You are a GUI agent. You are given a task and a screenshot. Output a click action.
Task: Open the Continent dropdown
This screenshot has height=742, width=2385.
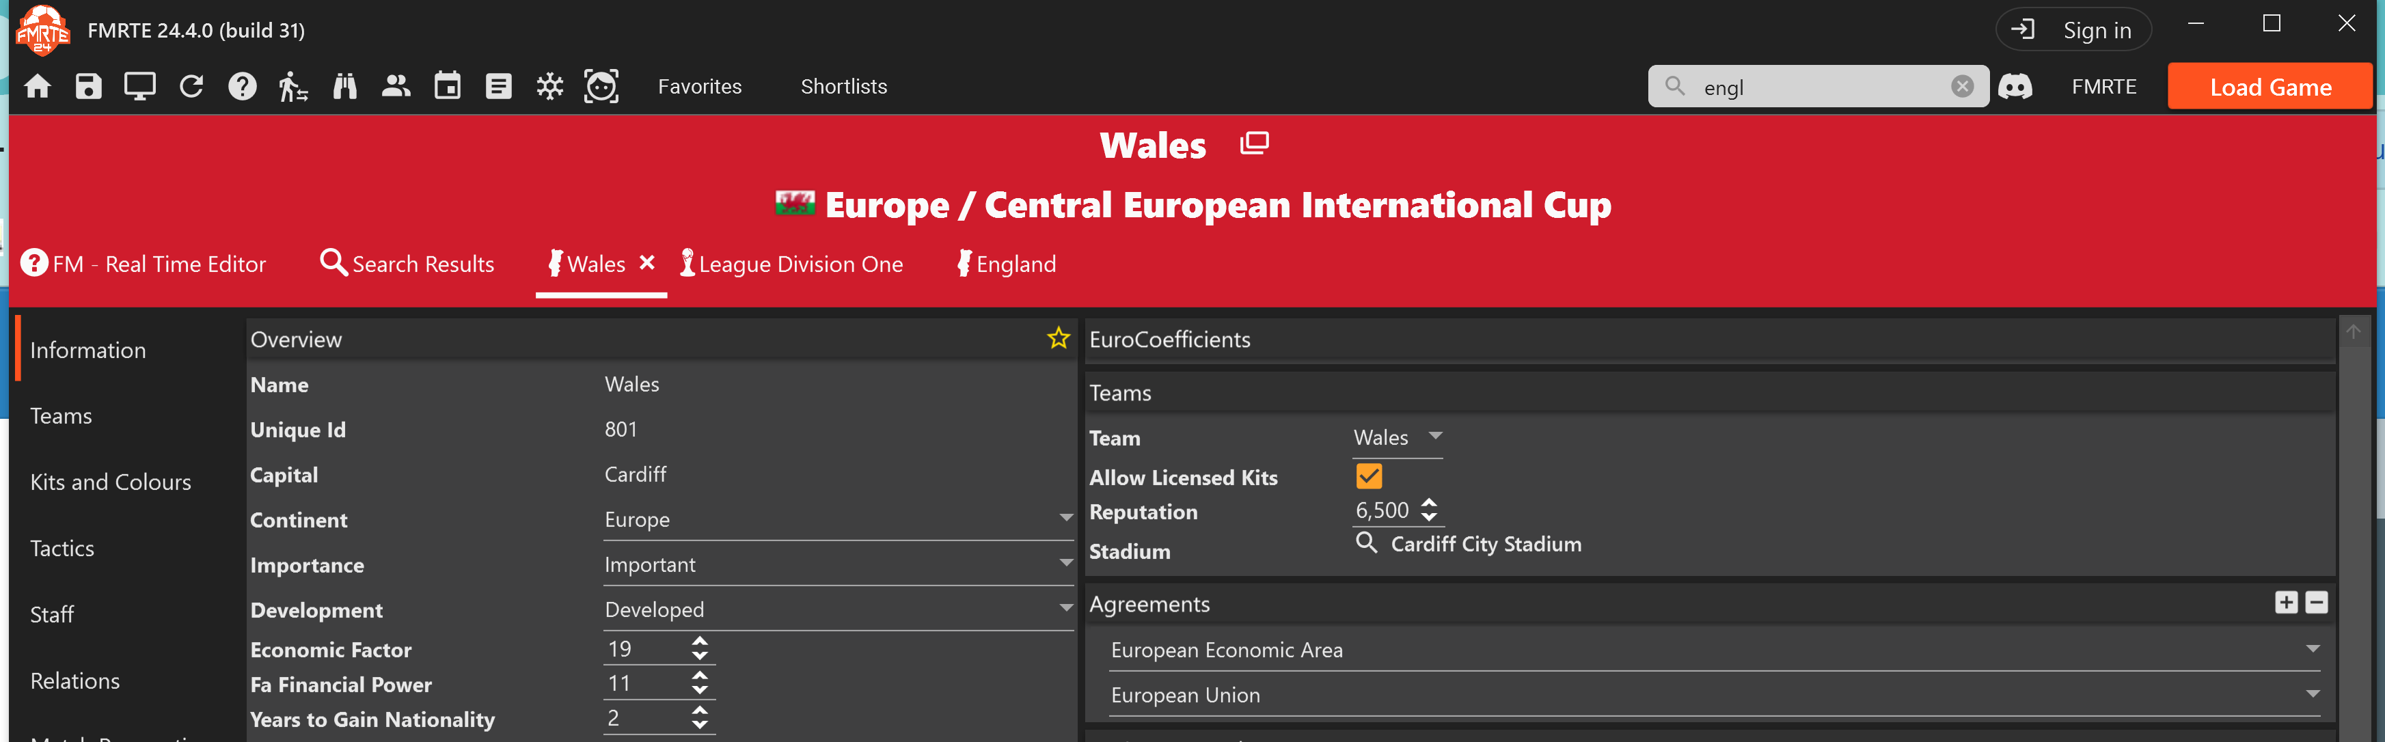(839, 520)
